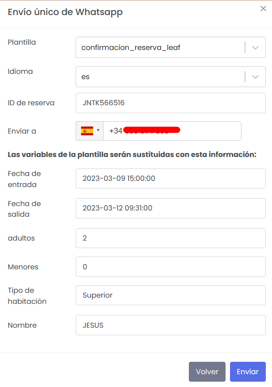Expand the Idioma dropdown arrow

(255, 77)
